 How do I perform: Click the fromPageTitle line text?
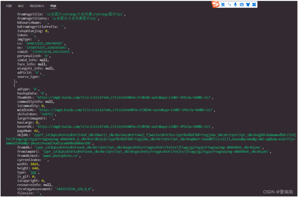click(x=72, y=14)
